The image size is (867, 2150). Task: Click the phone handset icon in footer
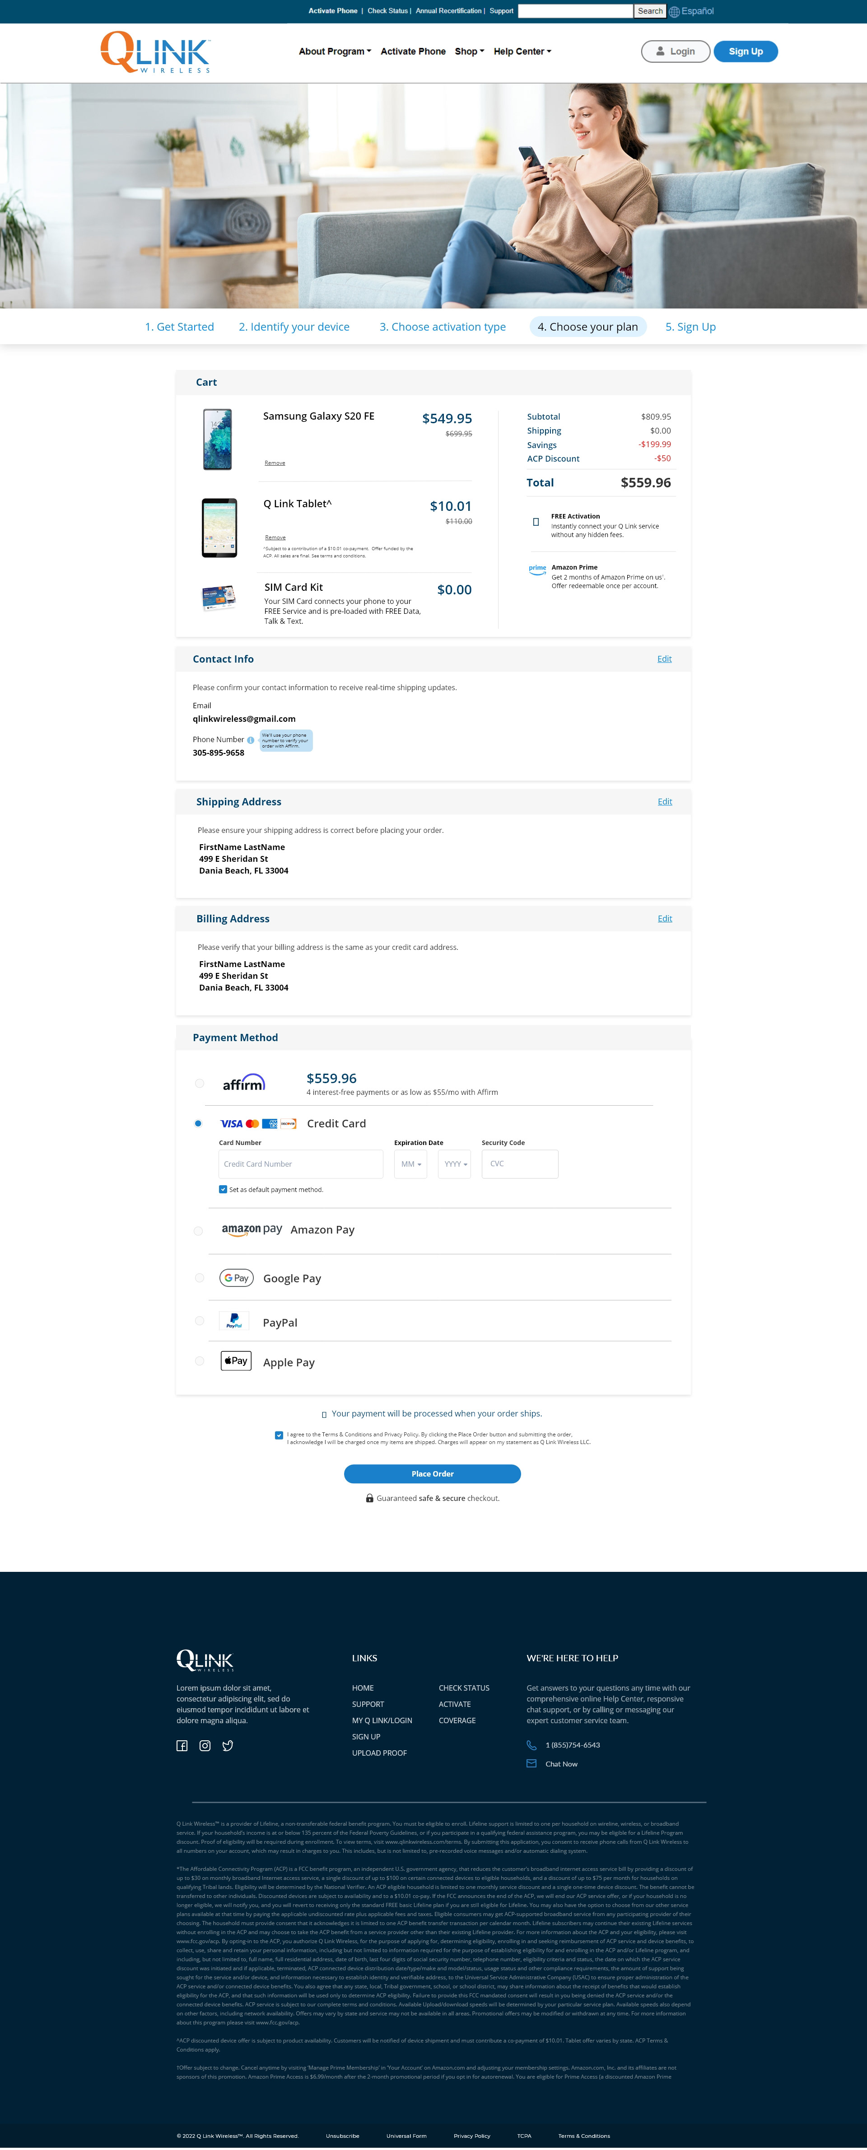531,1744
